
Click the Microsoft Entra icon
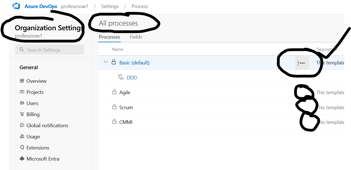click(x=22, y=159)
